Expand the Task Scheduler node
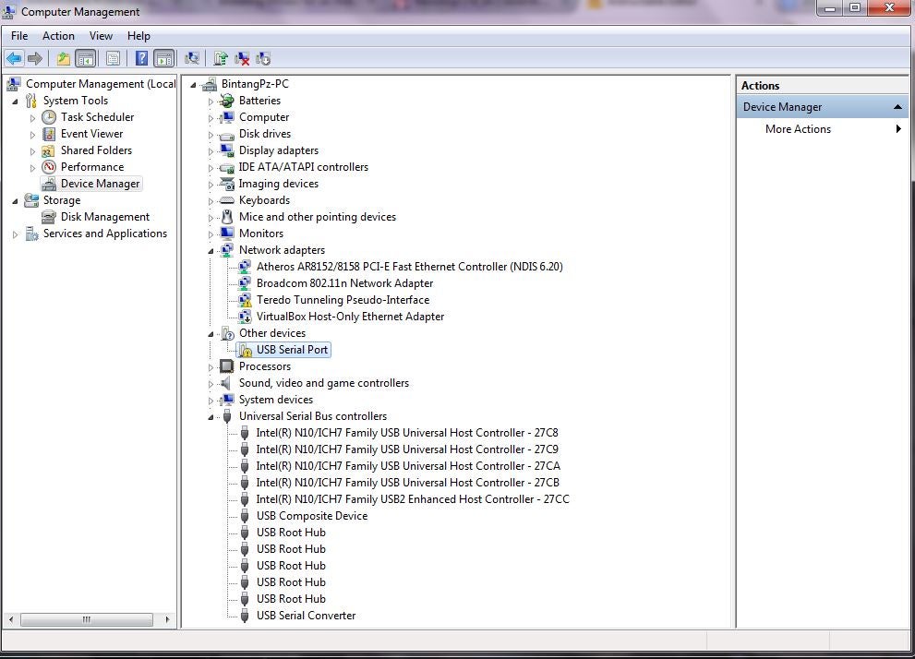The height and width of the screenshot is (659, 915). (x=32, y=118)
